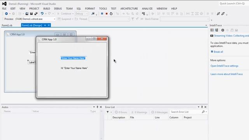249x140 pixels.
Task: Open the document tabs overflow dropdown
Action: pyautogui.click(x=206, y=25)
